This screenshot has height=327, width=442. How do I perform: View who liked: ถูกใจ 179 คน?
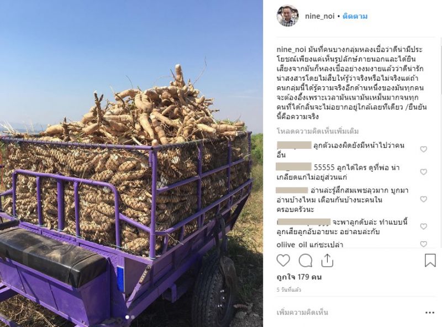299,277
